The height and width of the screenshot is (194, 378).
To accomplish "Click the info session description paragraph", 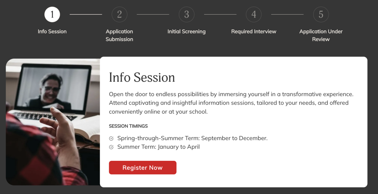I will coord(231,103).
